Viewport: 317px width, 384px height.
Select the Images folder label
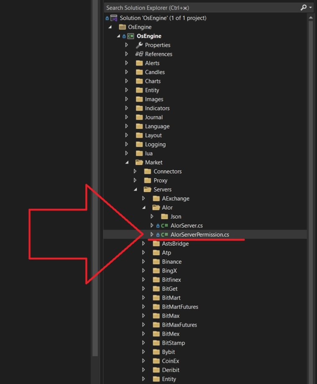coord(154,99)
